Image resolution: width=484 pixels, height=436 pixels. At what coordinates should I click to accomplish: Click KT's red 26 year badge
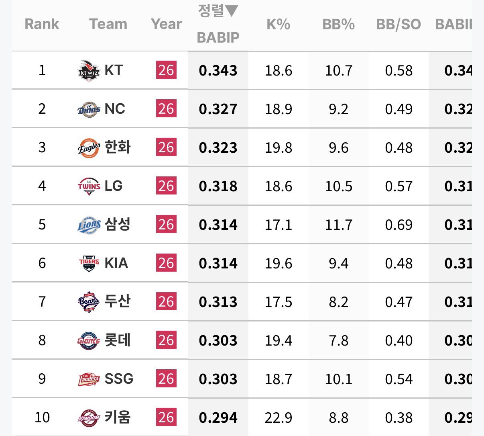(x=166, y=70)
